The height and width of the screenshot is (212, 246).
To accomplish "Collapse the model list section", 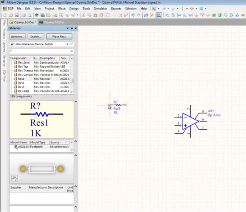I will [75, 141].
